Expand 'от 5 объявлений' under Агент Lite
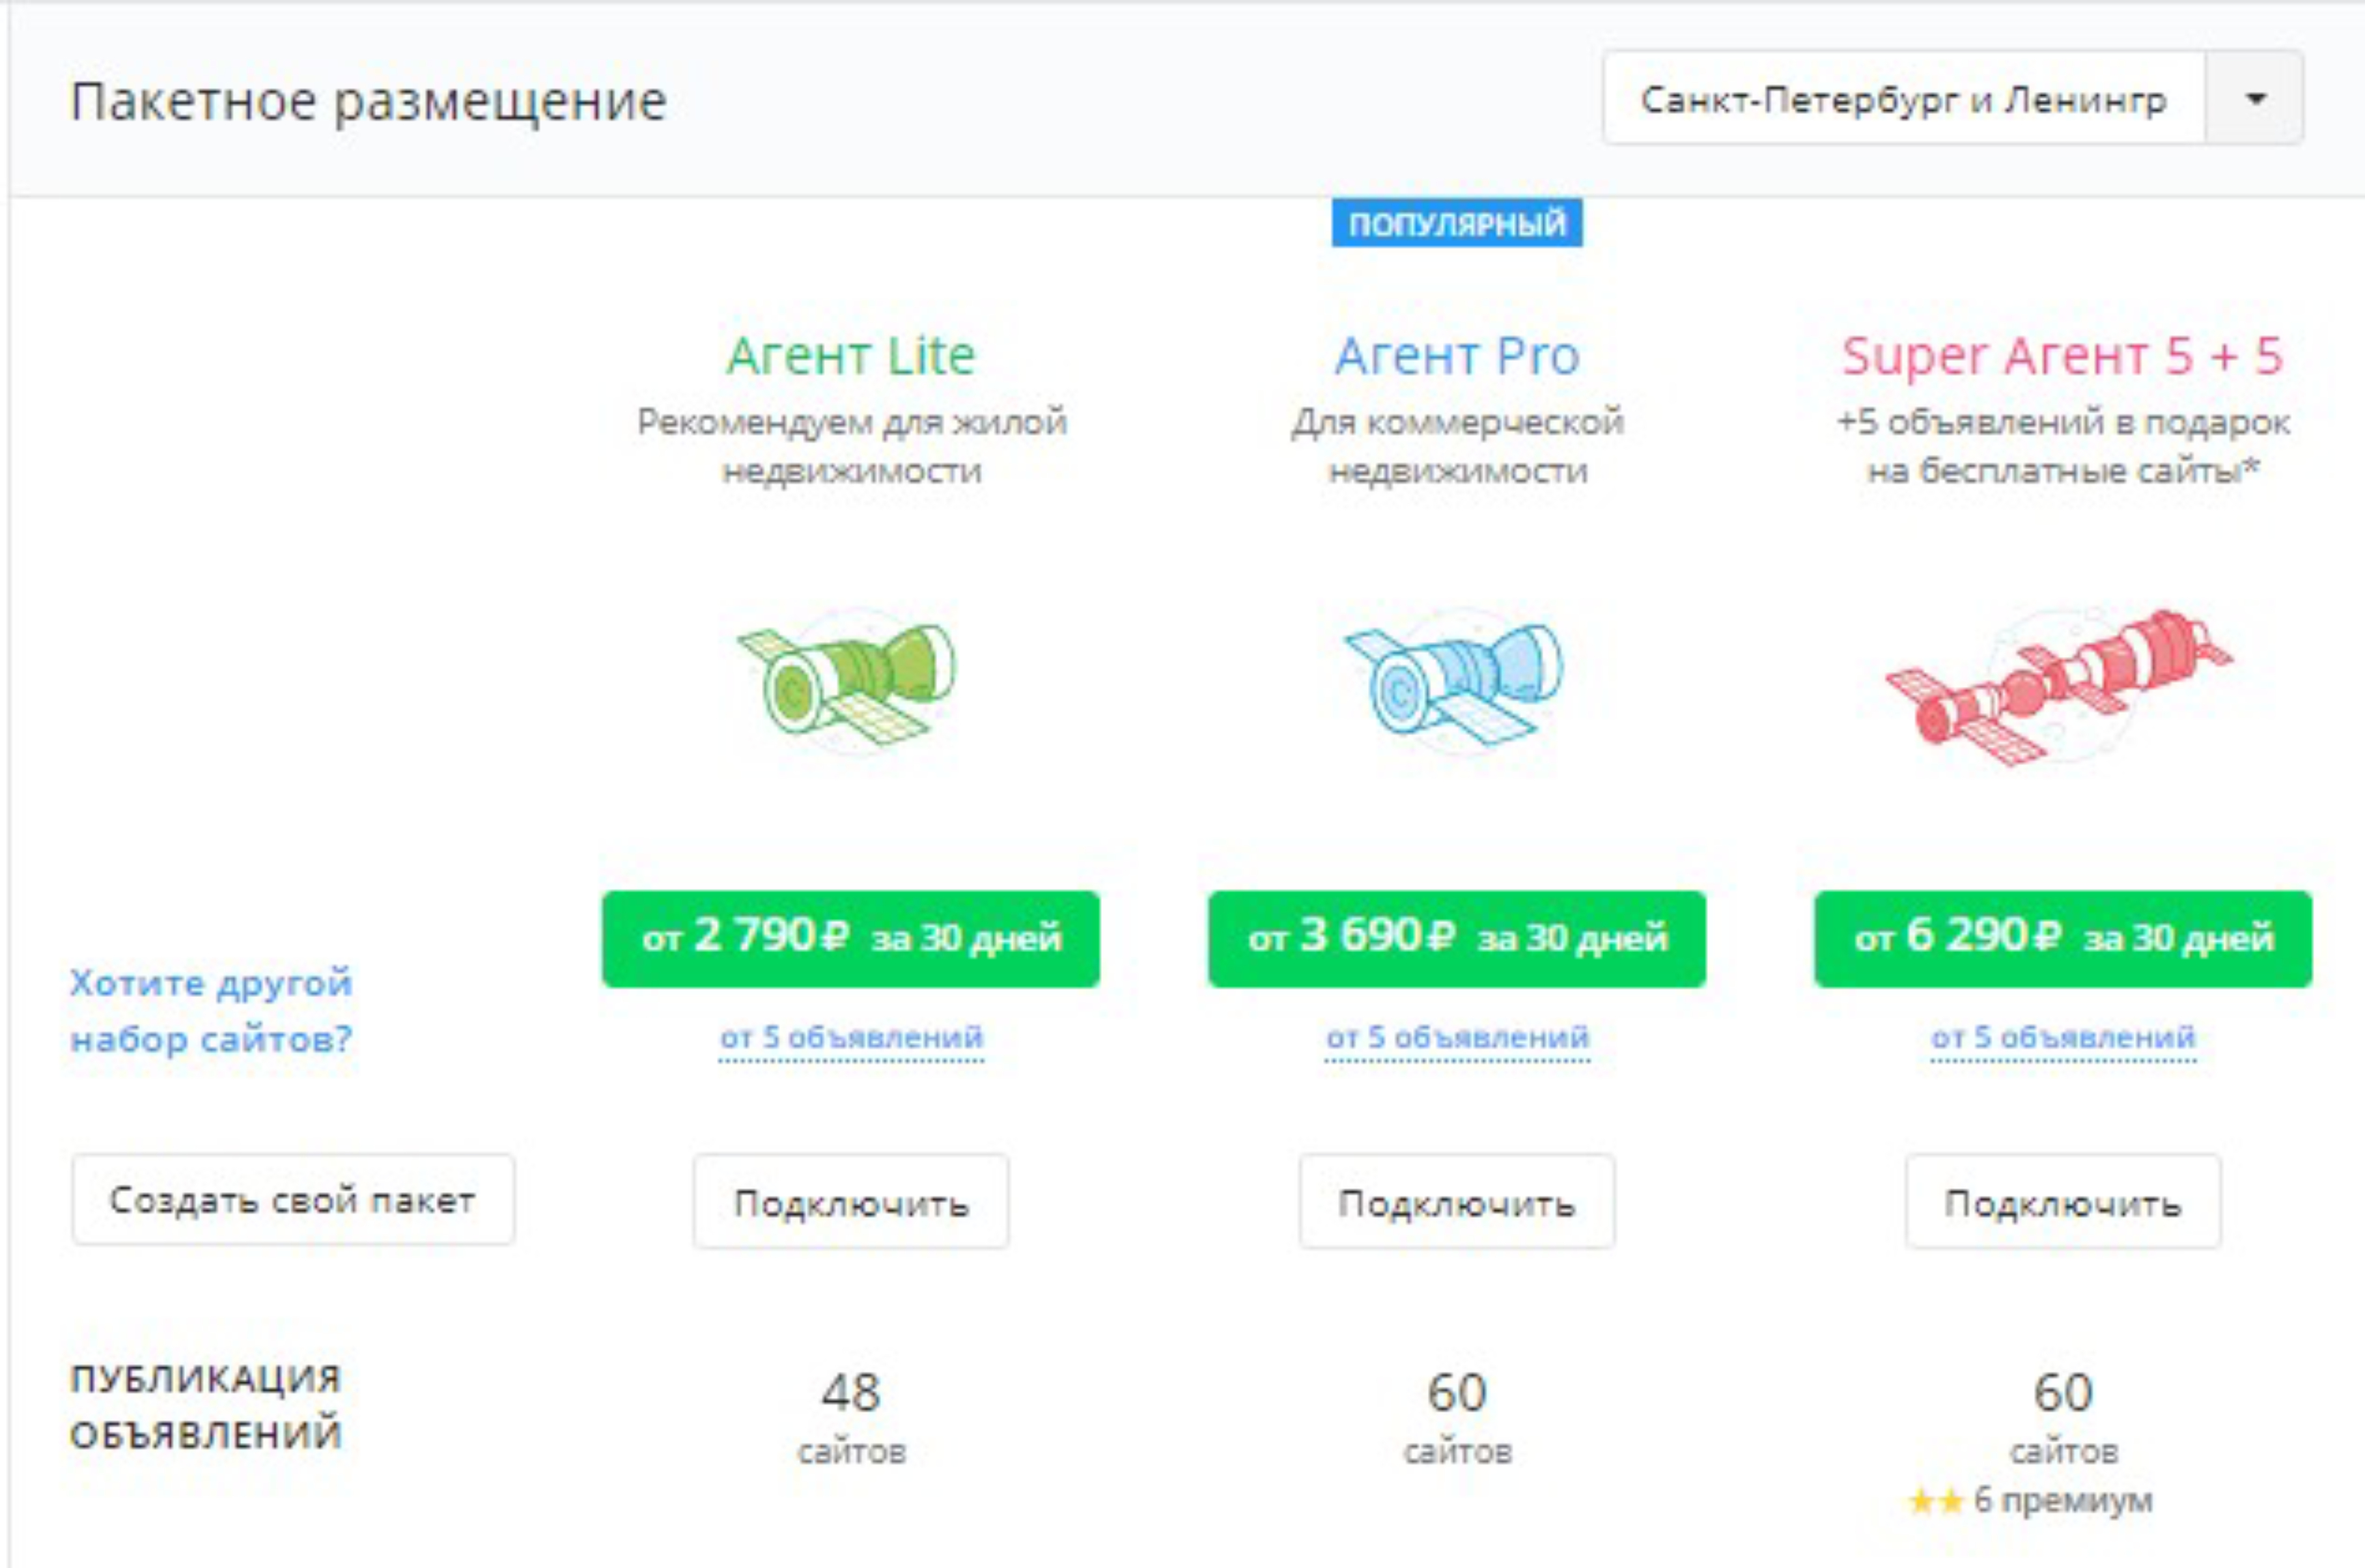2365x1568 pixels. tap(851, 1037)
